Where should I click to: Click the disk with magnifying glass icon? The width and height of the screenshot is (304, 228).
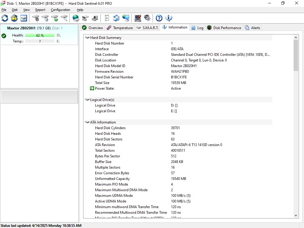[x=64, y=18]
